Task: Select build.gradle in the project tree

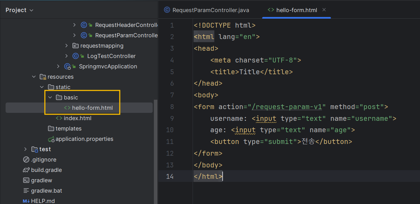Action: (47, 170)
